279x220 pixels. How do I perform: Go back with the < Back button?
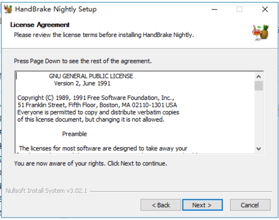[x=160, y=205]
